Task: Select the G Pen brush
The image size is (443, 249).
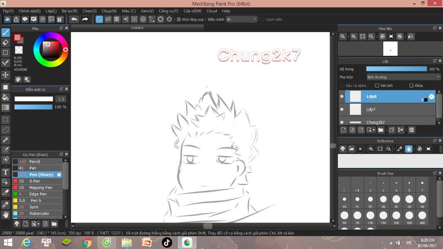Action: pos(37,181)
